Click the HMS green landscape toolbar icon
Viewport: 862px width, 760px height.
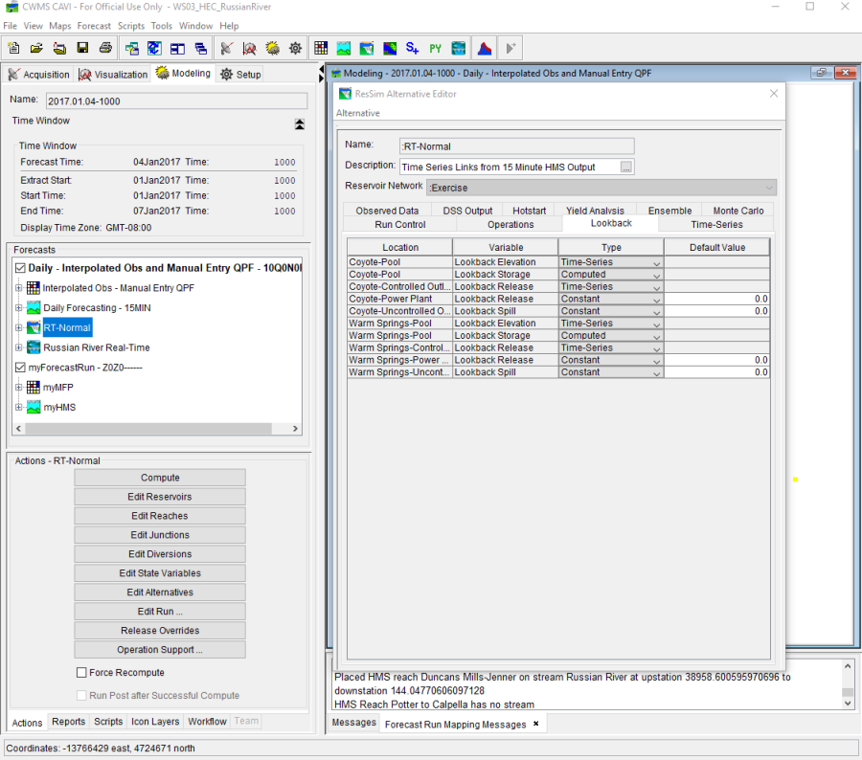(x=344, y=49)
